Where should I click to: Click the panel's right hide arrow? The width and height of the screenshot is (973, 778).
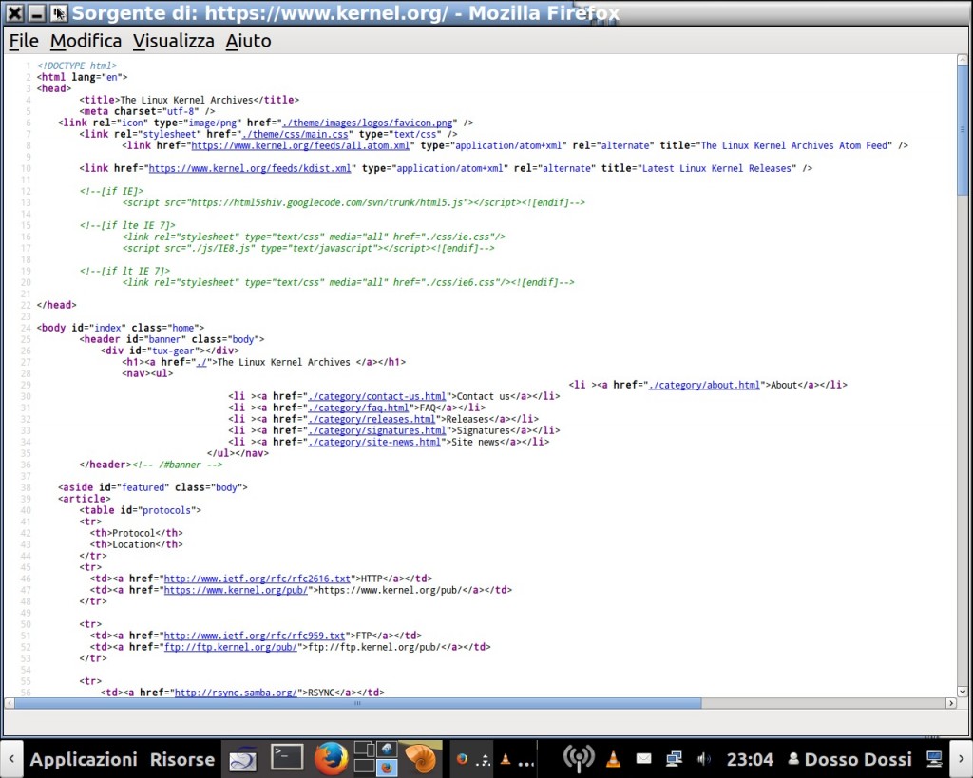point(961,758)
